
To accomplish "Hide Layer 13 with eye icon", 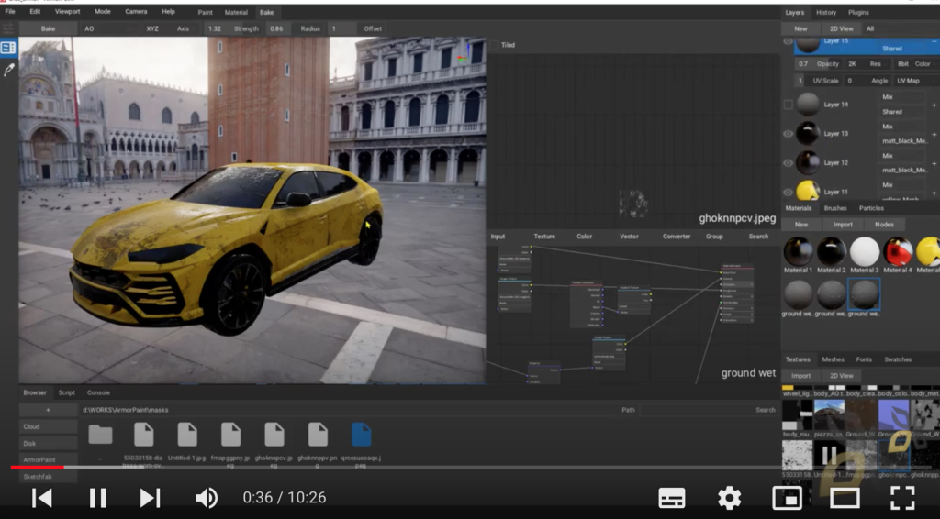I will pos(788,134).
